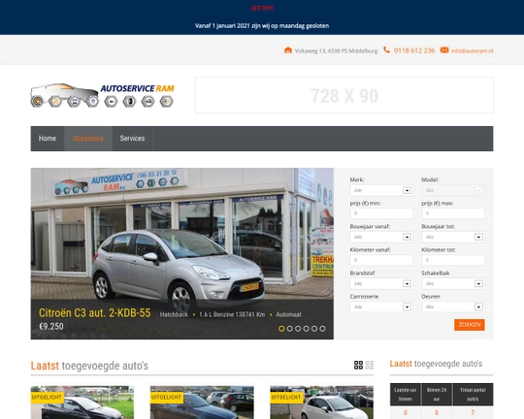Open the Bouwjaar vanaf dropdown
524x419 pixels.
pyautogui.click(x=381, y=237)
